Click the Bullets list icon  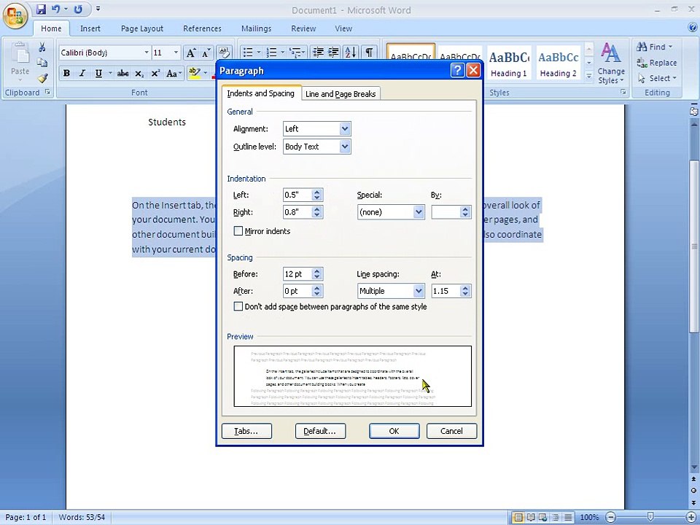[x=248, y=52]
